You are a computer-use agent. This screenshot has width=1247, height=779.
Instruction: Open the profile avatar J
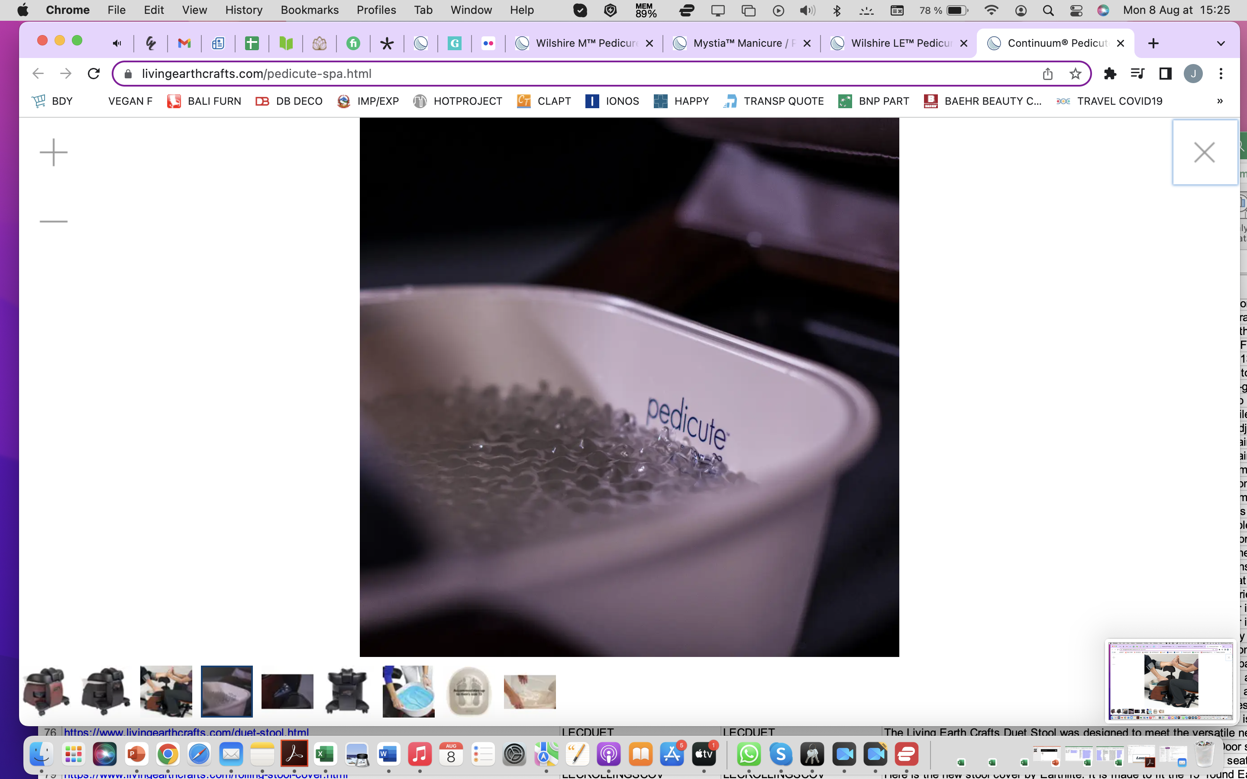point(1193,74)
